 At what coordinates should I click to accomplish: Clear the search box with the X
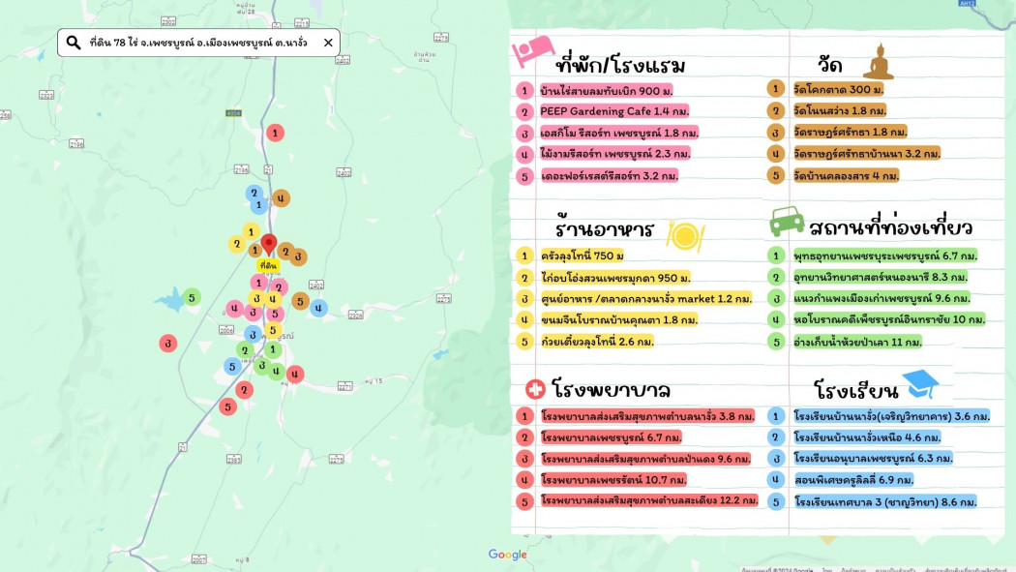(329, 43)
